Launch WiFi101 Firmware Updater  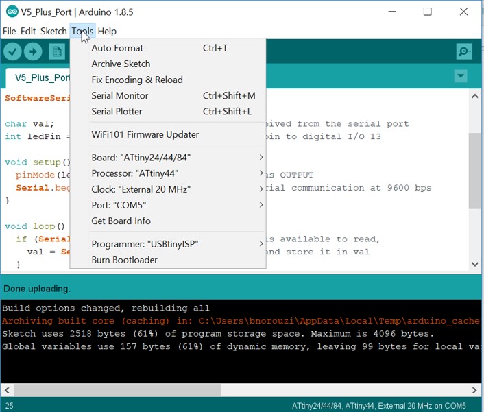click(x=168, y=134)
